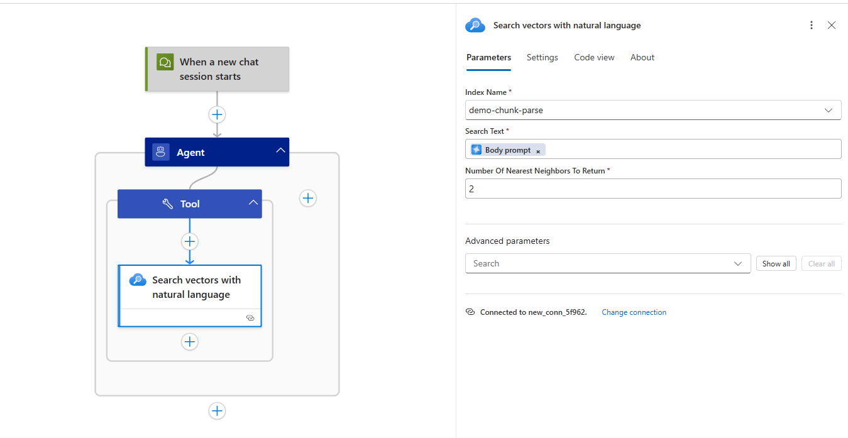Collapse the Tool node
The width and height of the screenshot is (848, 438).
pyautogui.click(x=253, y=202)
